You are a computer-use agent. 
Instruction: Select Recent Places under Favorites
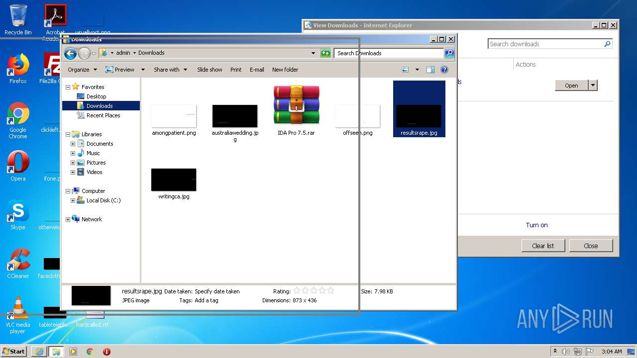(103, 115)
